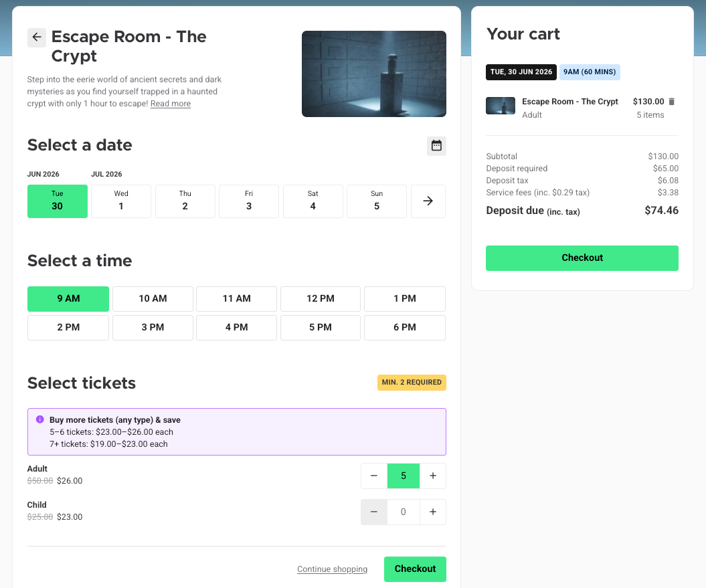Click the info icon in the savings banner
Image resolution: width=706 pixels, height=588 pixels.
tap(40, 419)
